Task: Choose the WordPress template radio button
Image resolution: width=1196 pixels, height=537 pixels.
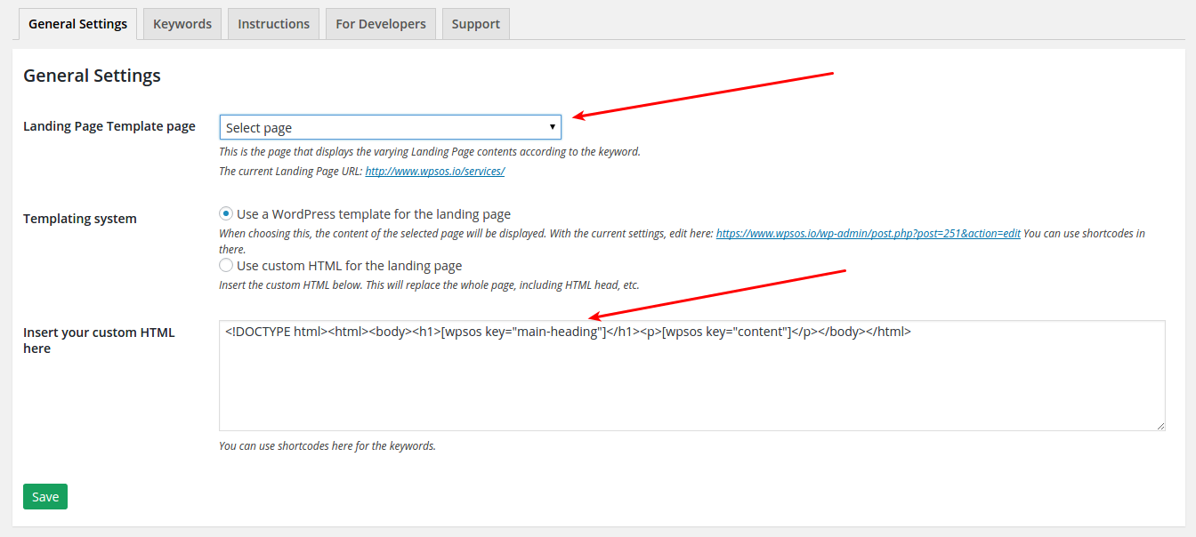Action: [227, 214]
